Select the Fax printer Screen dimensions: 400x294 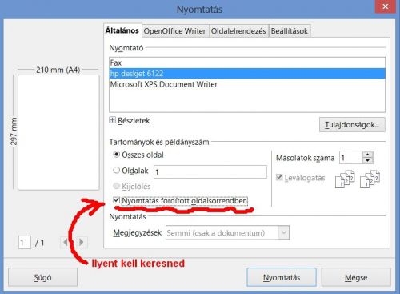coord(247,63)
